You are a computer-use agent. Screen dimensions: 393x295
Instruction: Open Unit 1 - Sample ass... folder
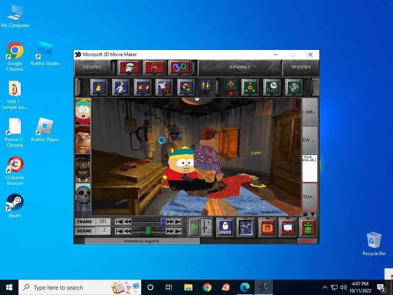click(x=15, y=95)
